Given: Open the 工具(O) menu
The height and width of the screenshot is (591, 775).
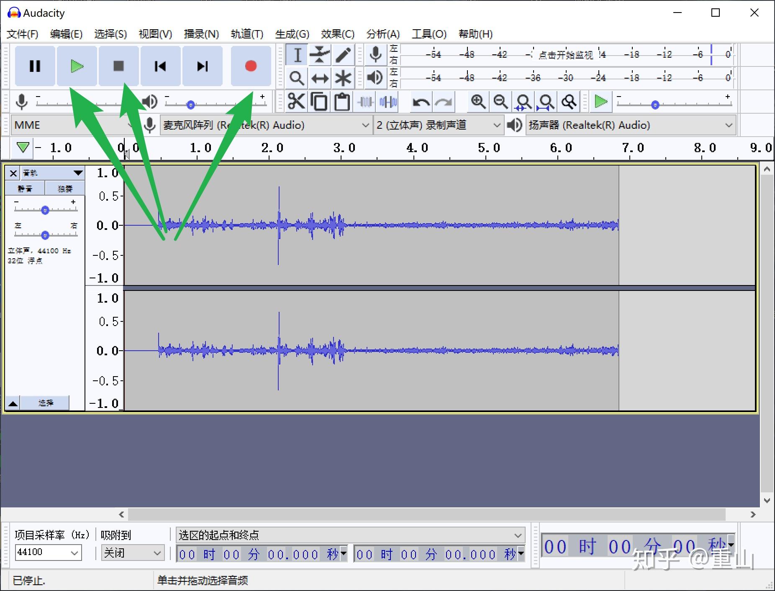Looking at the screenshot, I should [429, 34].
